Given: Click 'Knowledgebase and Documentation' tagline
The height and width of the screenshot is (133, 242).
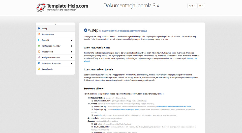Looking at the screenshot, I should point(61,10).
